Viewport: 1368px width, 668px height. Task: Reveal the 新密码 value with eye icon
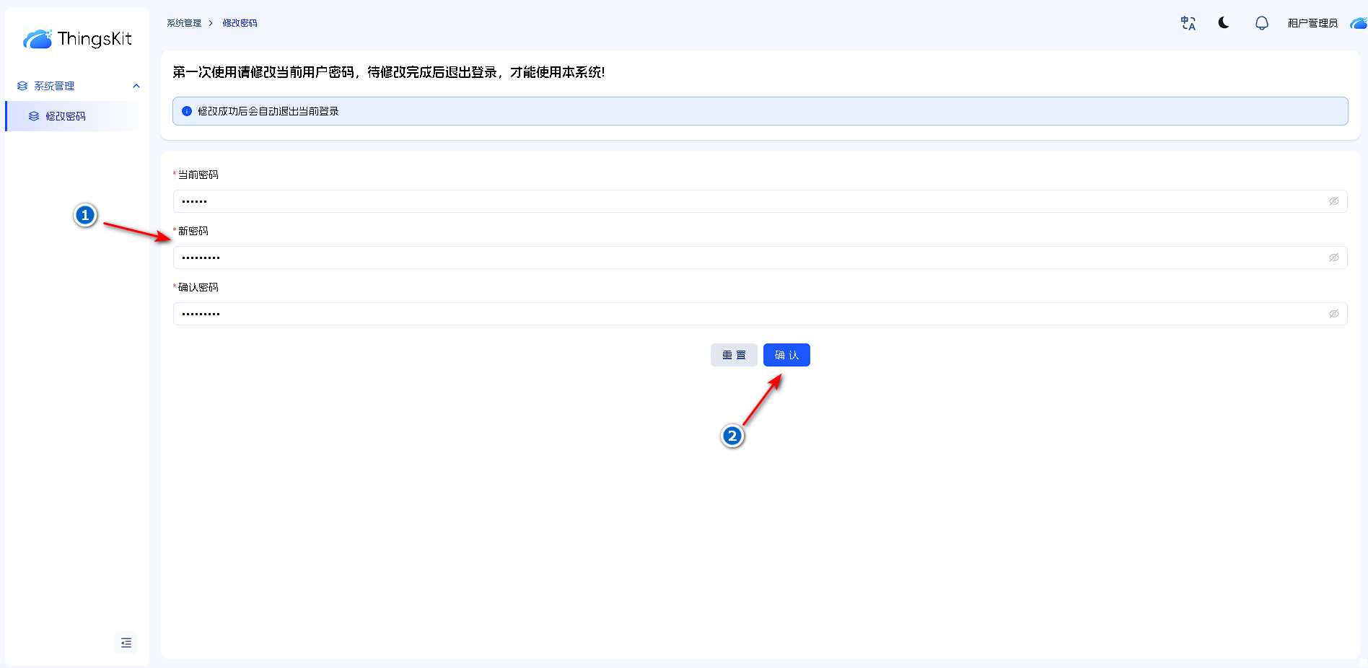click(x=1333, y=258)
